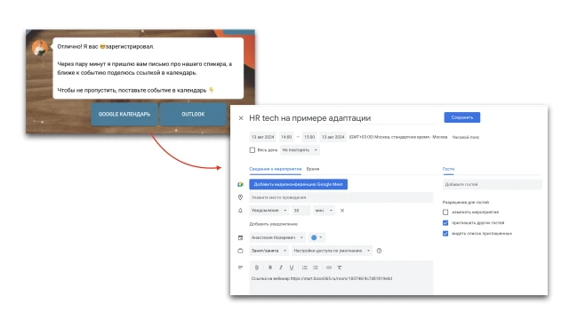Switch to the event details tab
The image size is (569, 320).
coord(275,169)
